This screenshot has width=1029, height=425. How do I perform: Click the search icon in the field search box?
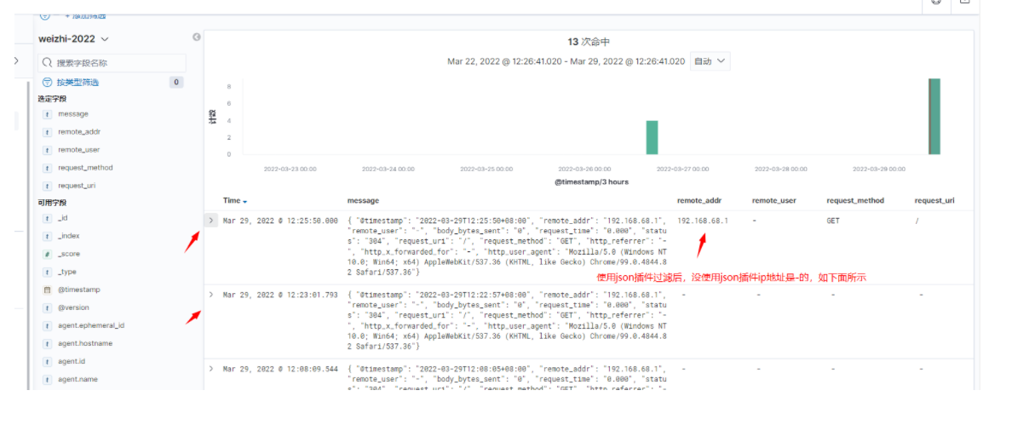(48, 62)
